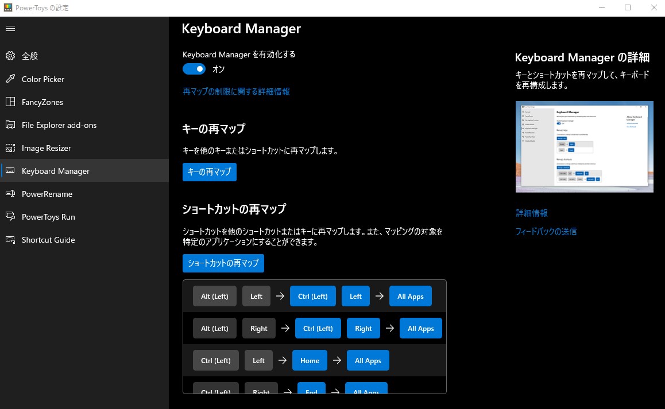Screen dimensions: 665x409
Task: Click the PowerRename icon in sidebar
Action: click(10, 194)
